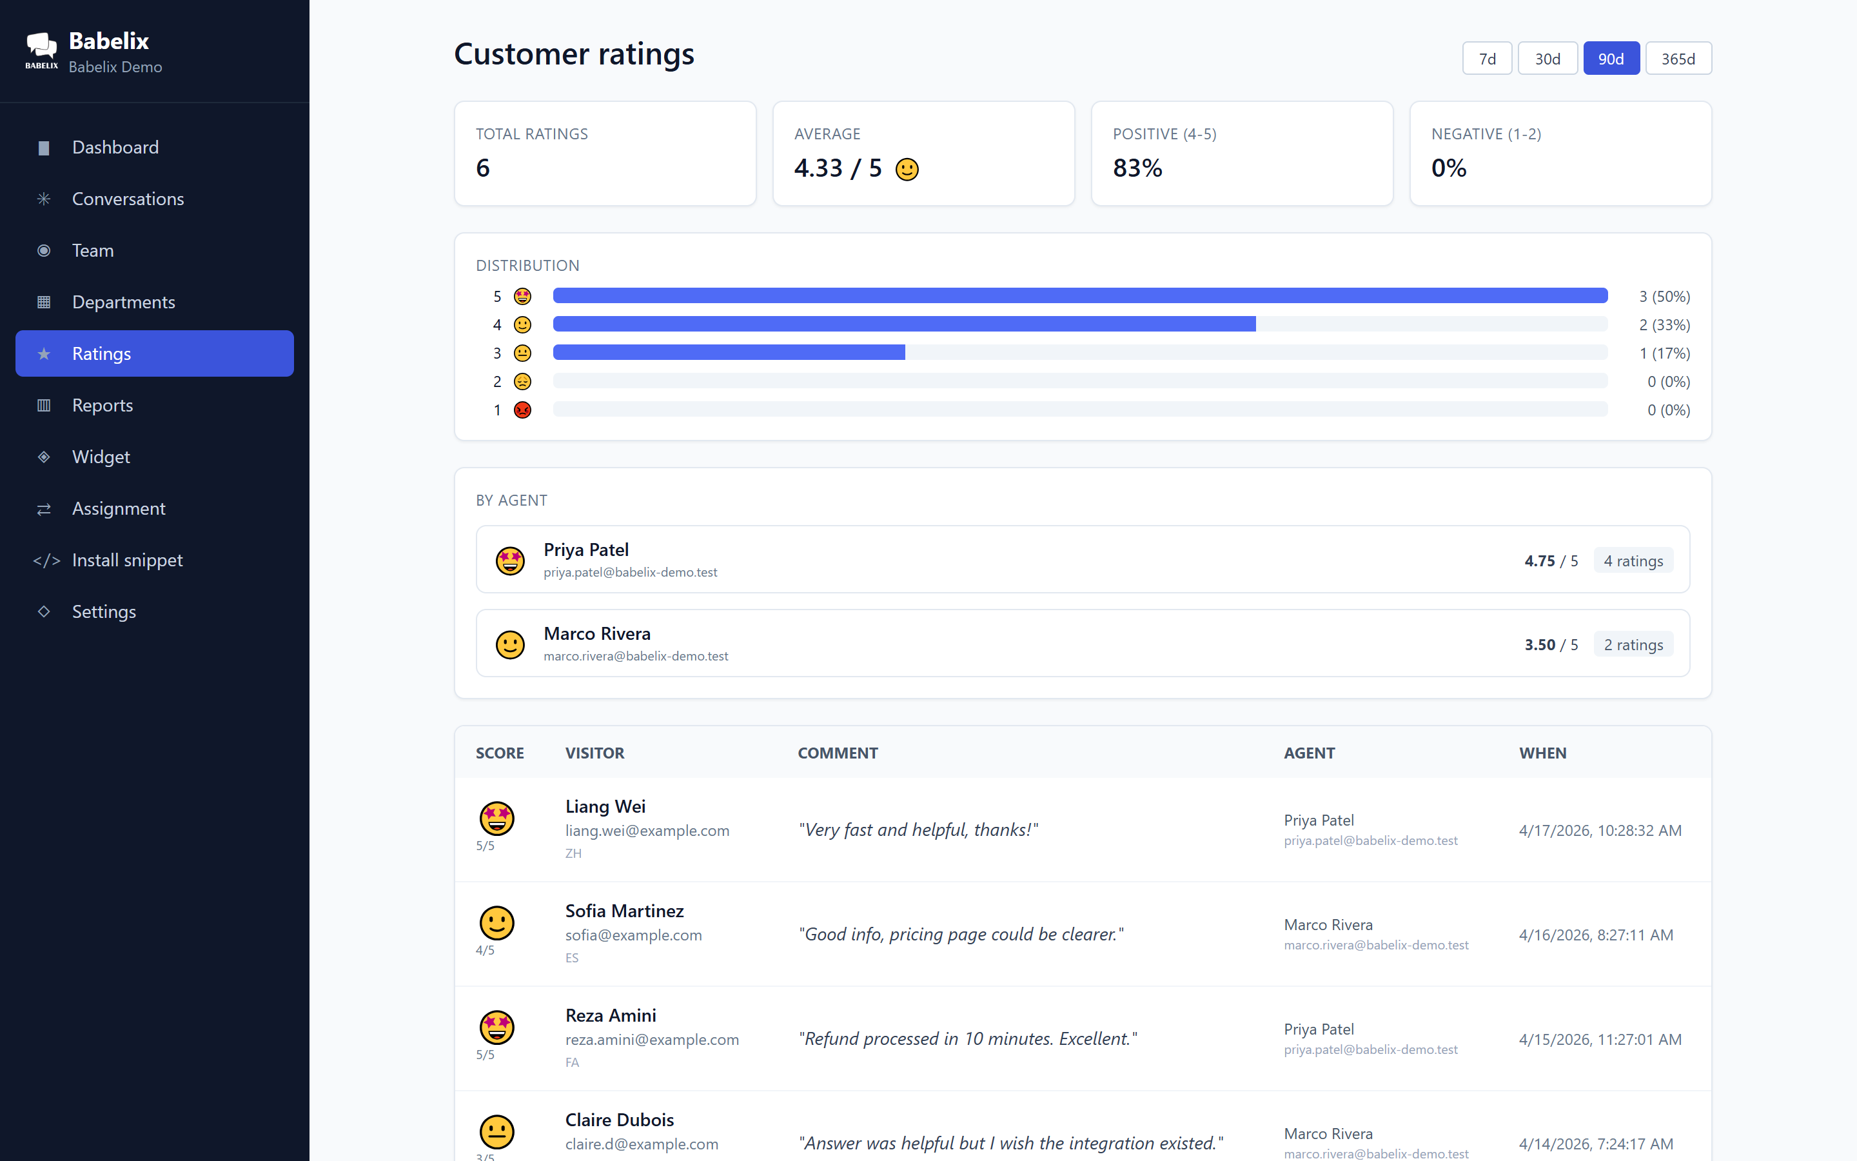Click the Install snippet code icon

pos(46,561)
